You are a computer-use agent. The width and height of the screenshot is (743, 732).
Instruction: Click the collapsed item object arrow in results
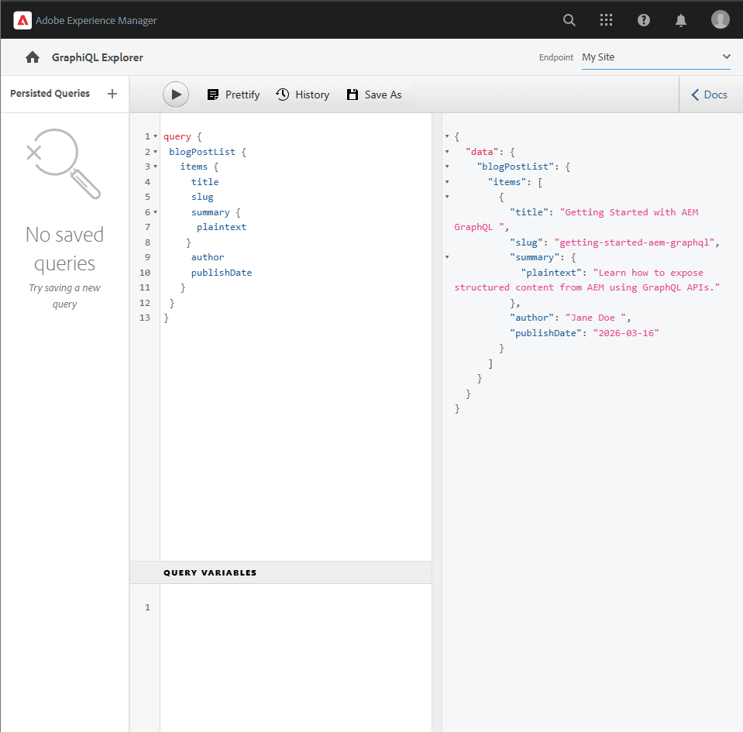pyautogui.click(x=447, y=197)
